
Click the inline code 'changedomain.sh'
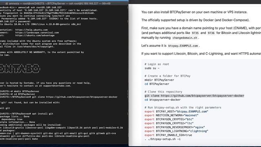185,38
